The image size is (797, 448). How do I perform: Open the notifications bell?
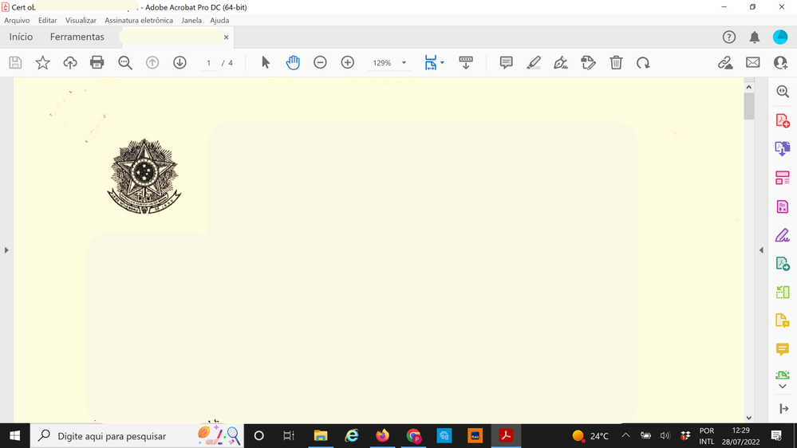755,37
